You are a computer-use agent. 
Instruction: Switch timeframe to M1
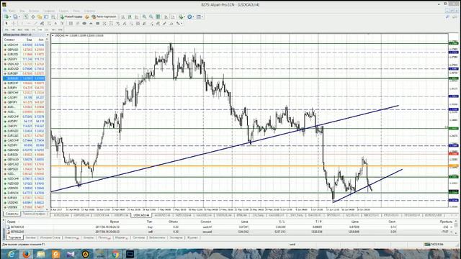pyautogui.click(x=6, y=29)
